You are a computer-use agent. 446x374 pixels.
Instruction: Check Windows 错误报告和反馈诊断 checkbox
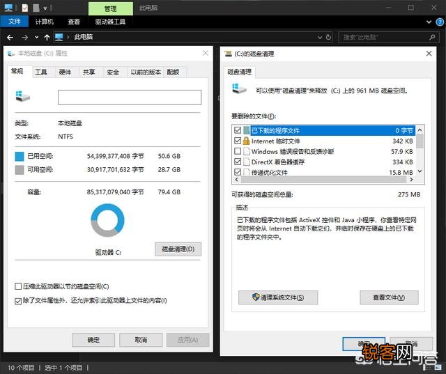coord(238,151)
